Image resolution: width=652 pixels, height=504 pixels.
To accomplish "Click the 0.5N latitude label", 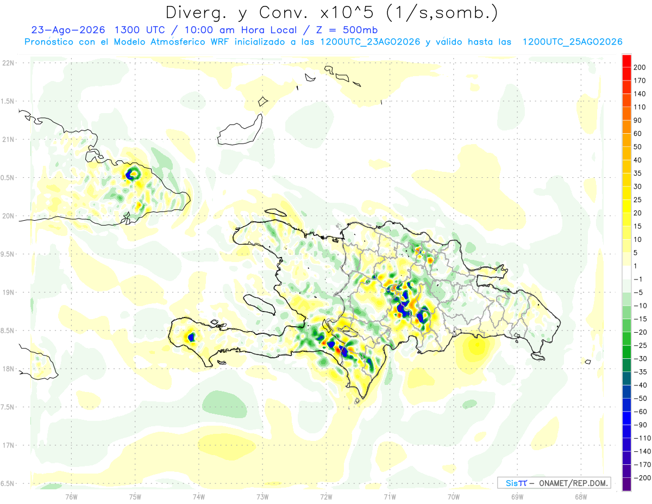I will click(x=8, y=178).
